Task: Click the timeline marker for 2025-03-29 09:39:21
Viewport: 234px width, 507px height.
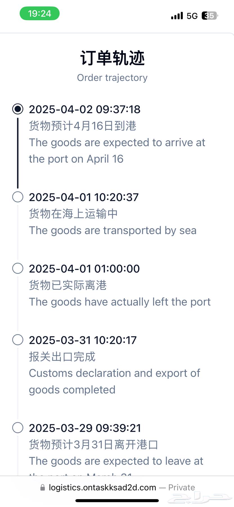Action: (18, 428)
